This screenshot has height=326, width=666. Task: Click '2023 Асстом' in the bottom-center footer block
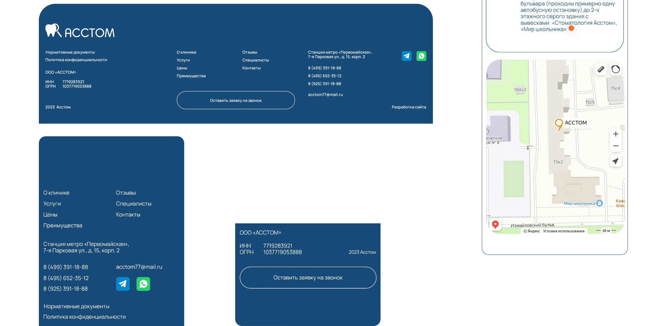[362, 252]
